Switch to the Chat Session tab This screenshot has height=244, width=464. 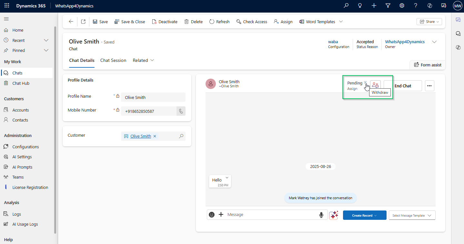[113, 60]
